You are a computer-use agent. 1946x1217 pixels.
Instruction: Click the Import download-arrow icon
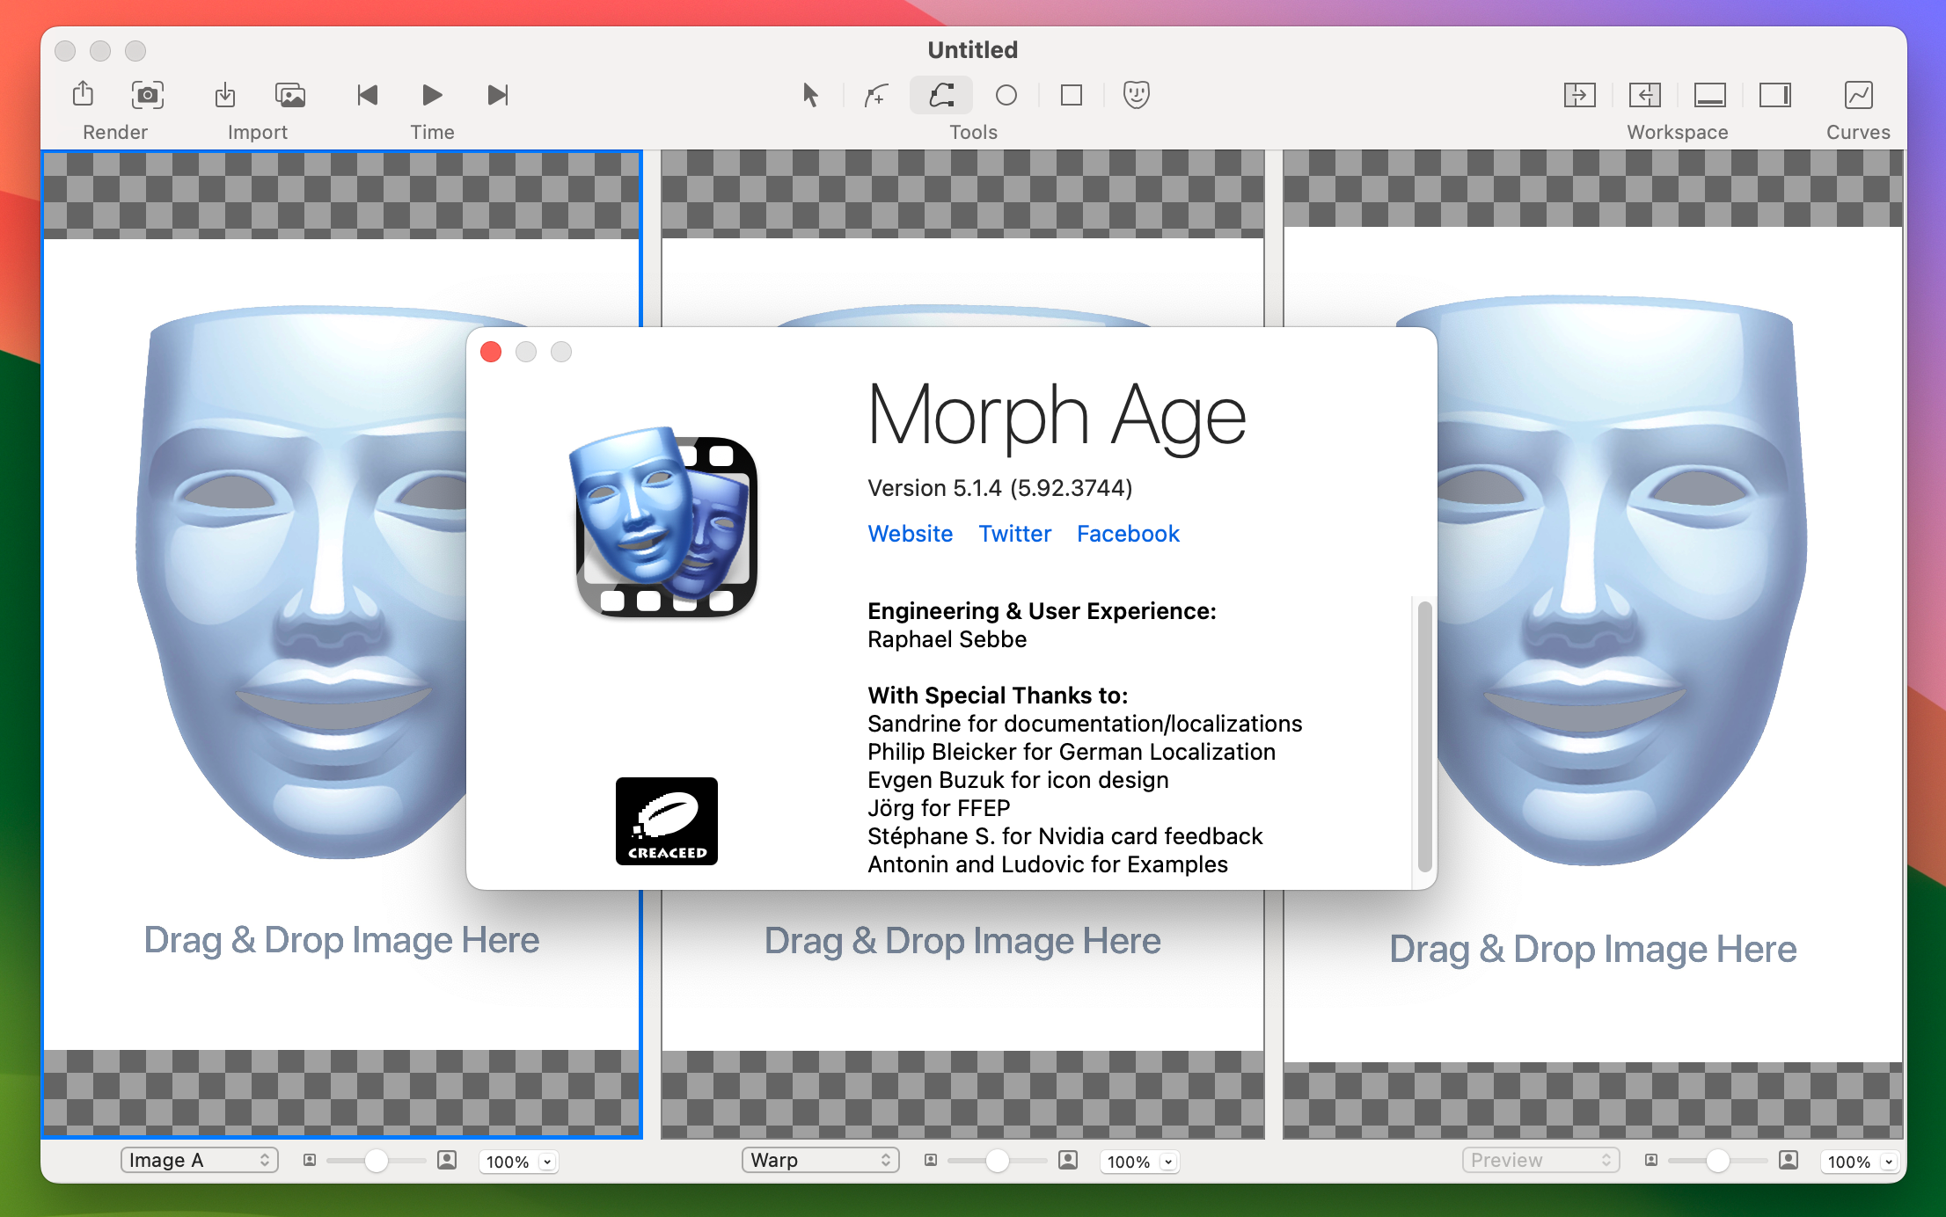(225, 94)
